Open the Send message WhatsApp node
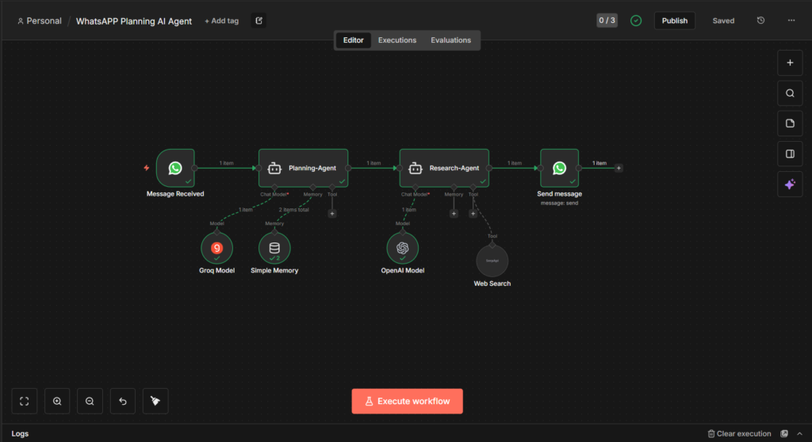Screen dimensions: 812x442 (x=559, y=168)
